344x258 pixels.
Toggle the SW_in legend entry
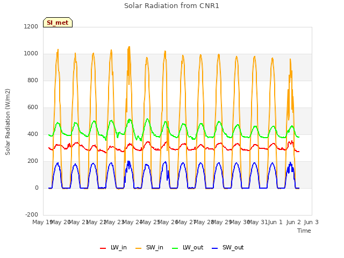click(149, 247)
